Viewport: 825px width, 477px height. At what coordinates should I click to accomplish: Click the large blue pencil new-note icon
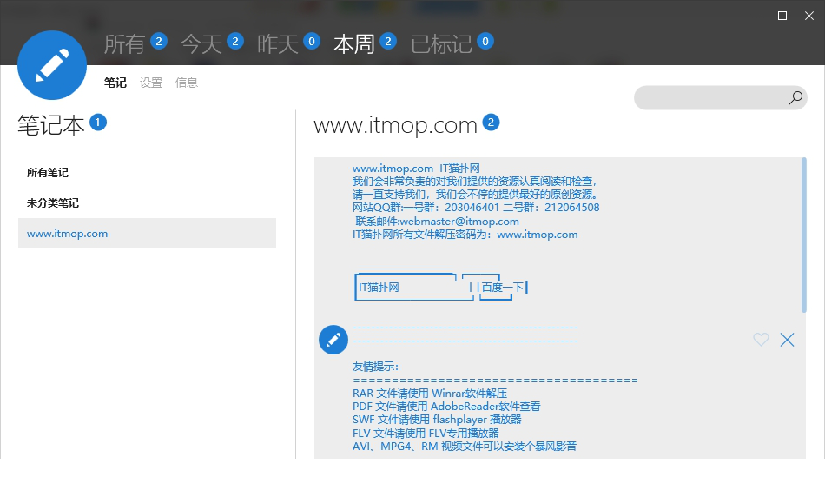(52, 65)
